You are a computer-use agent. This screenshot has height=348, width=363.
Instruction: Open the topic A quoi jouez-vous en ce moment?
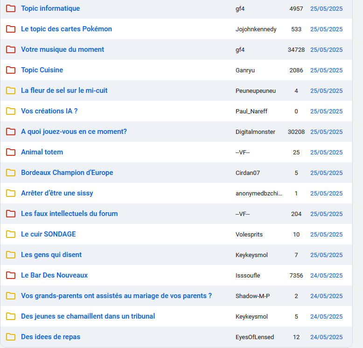[74, 132]
